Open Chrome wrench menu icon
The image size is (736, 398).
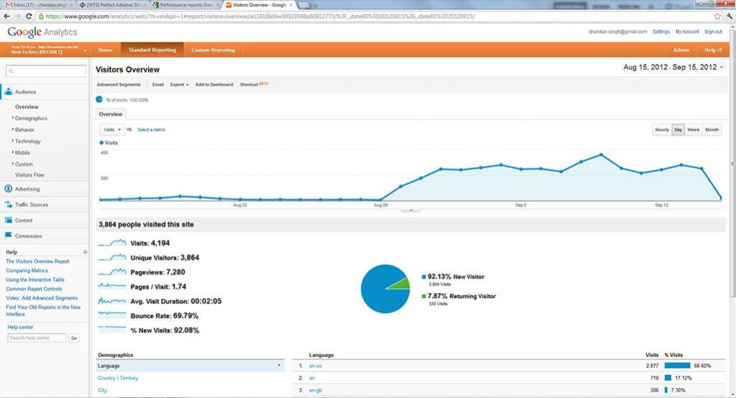tap(730, 16)
